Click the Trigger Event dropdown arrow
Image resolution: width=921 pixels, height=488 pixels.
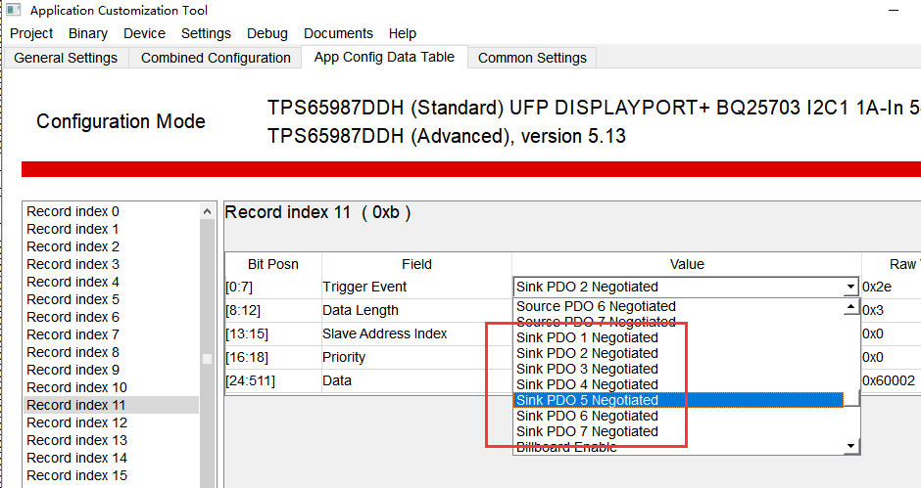[849, 287]
